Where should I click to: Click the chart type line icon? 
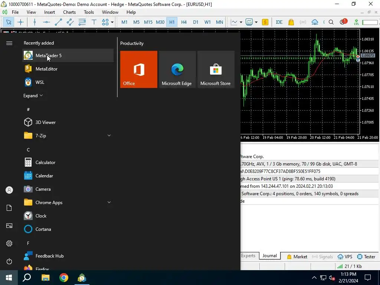pyautogui.click(x=234, y=22)
